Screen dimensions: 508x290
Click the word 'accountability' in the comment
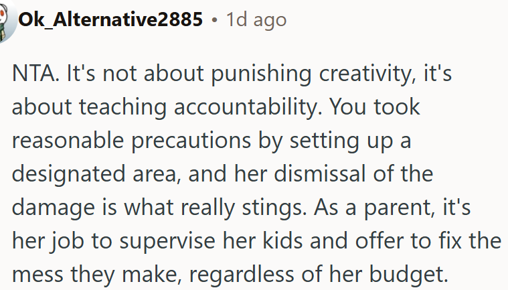pyautogui.click(x=248, y=108)
